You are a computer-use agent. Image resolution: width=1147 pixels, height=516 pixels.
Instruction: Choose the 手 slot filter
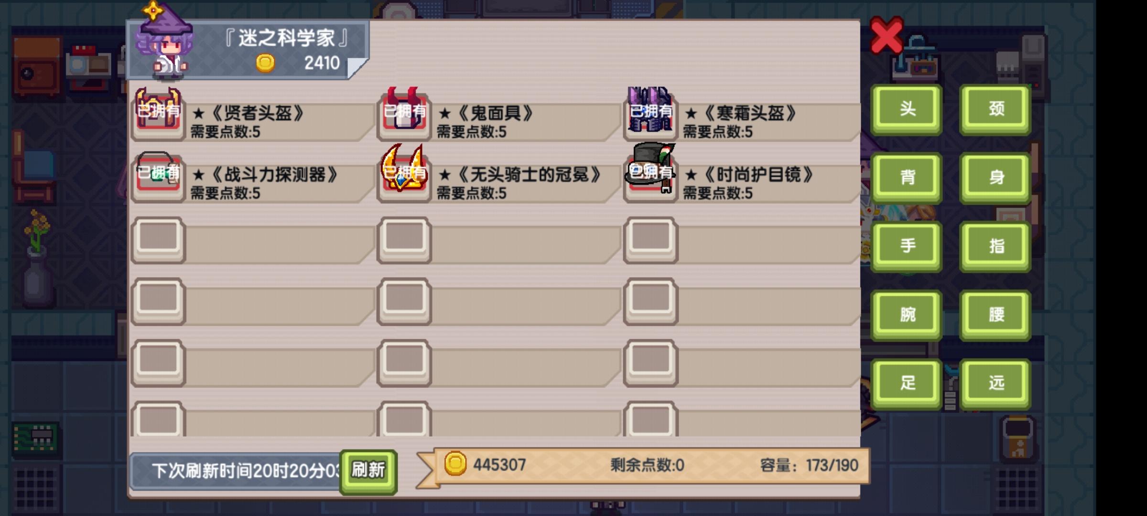(907, 247)
